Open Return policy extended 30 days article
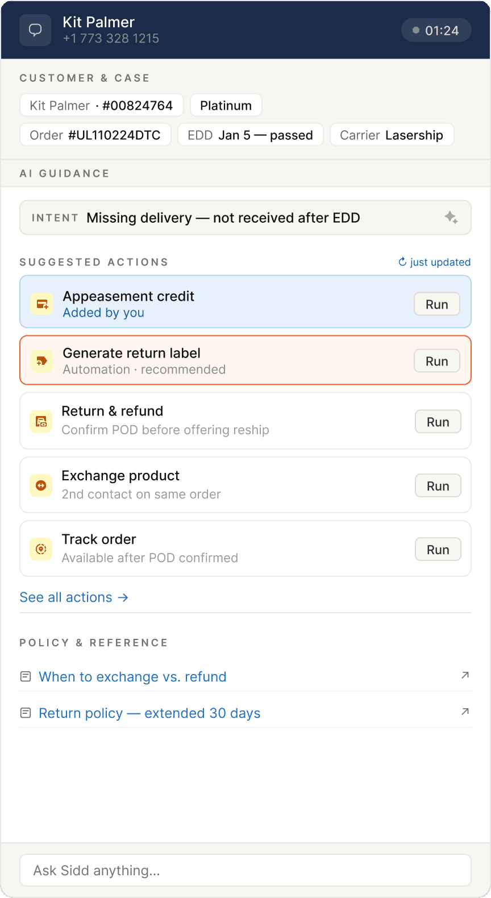The width and height of the screenshot is (491, 898). click(149, 713)
